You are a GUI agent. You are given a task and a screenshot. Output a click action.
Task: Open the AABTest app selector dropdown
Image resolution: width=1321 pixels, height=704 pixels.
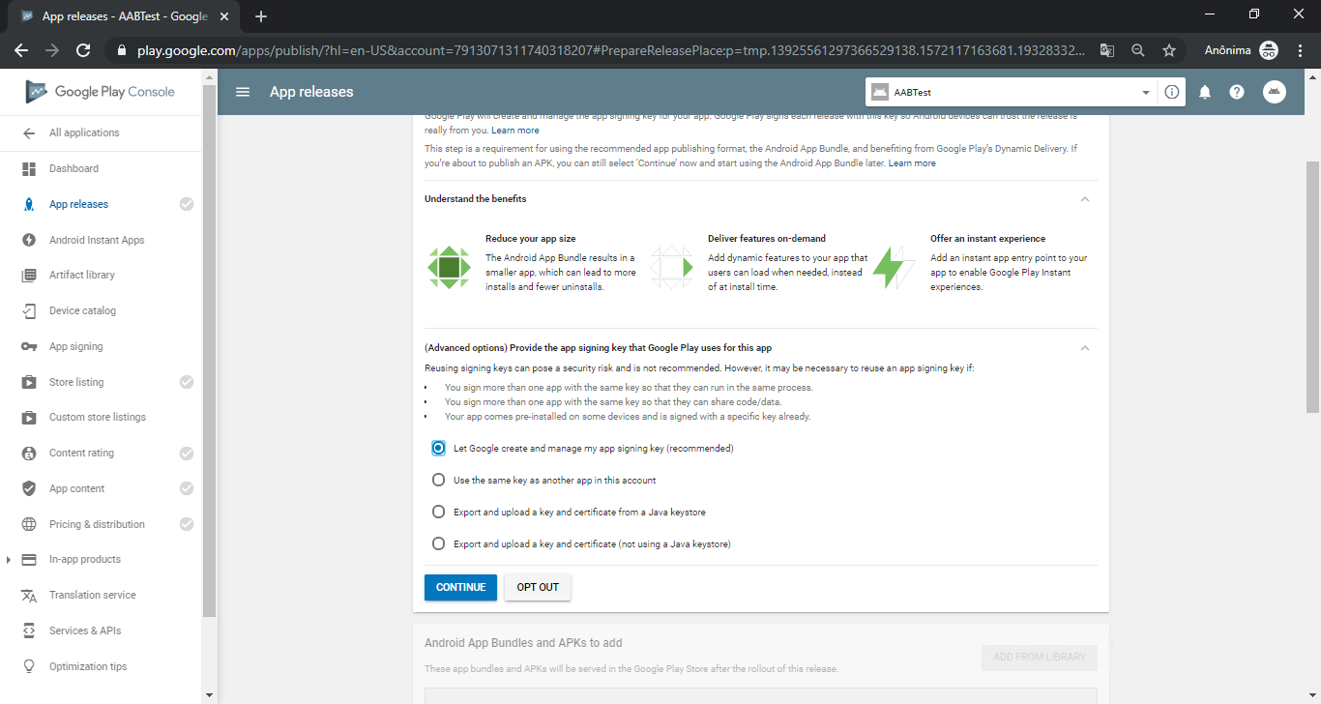[x=1011, y=92]
